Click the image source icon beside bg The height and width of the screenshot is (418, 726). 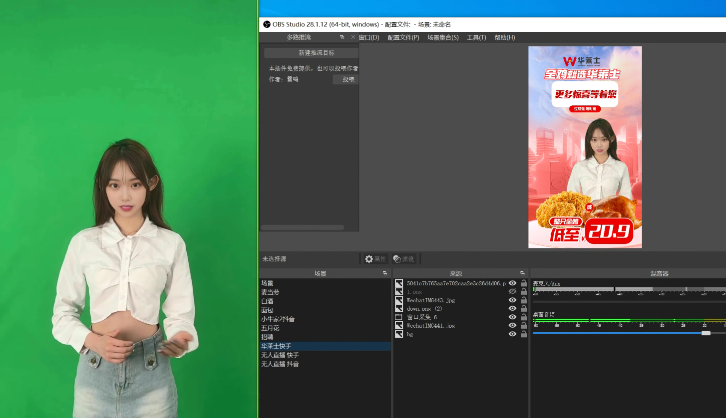(399, 334)
